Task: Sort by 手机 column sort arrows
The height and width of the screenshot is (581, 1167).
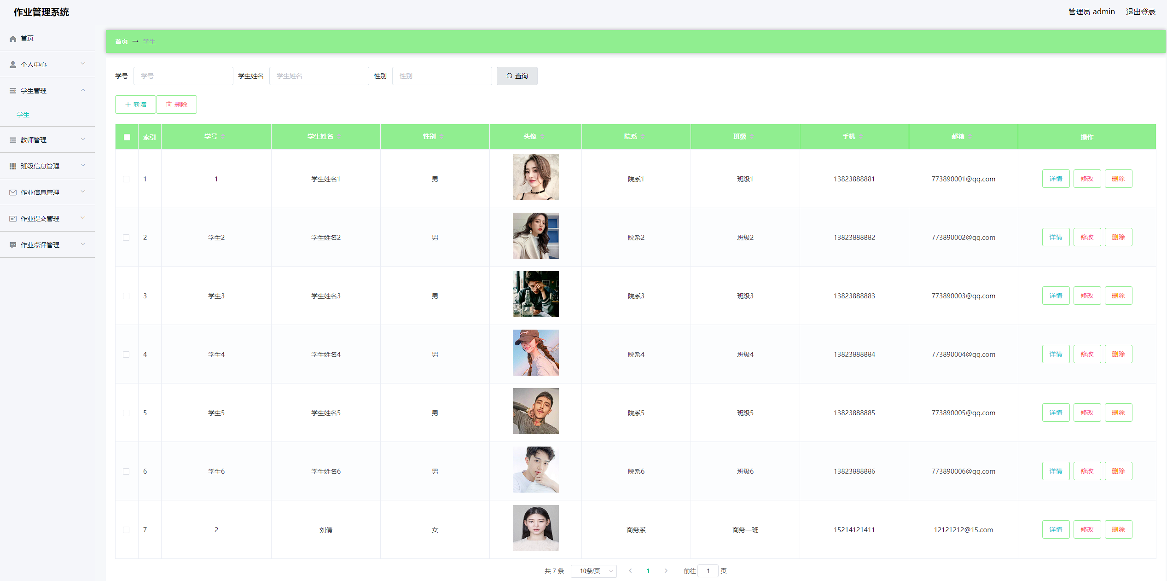Action: (861, 136)
